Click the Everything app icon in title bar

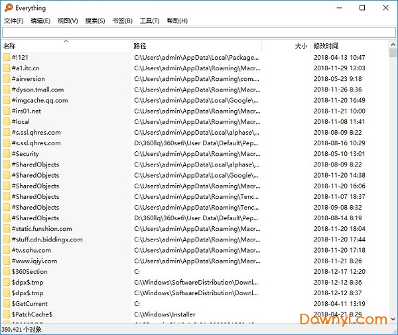pyautogui.click(x=7, y=8)
